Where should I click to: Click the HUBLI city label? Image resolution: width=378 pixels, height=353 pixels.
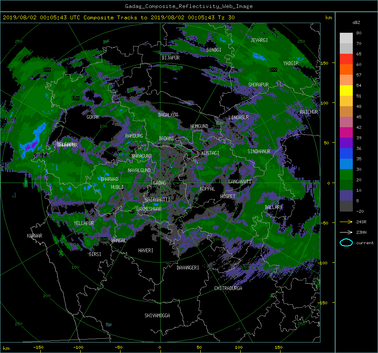tap(117, 187)
